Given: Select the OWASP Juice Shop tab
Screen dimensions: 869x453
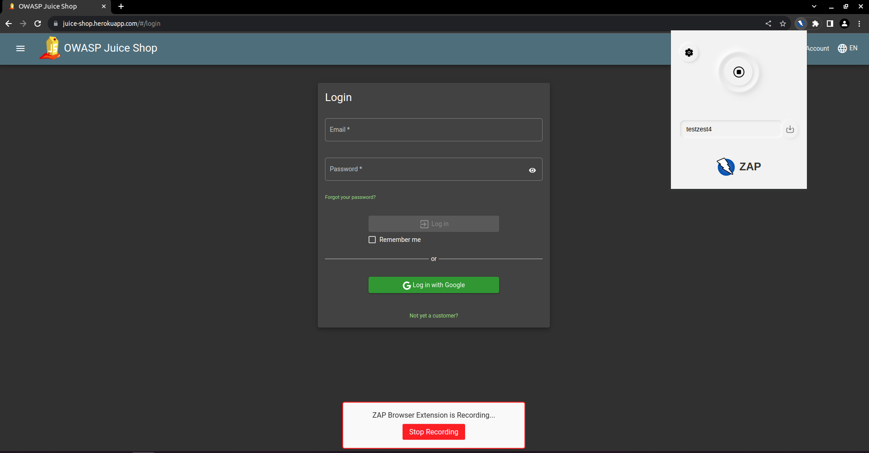Looking at the screenshot, I should 54,6.
